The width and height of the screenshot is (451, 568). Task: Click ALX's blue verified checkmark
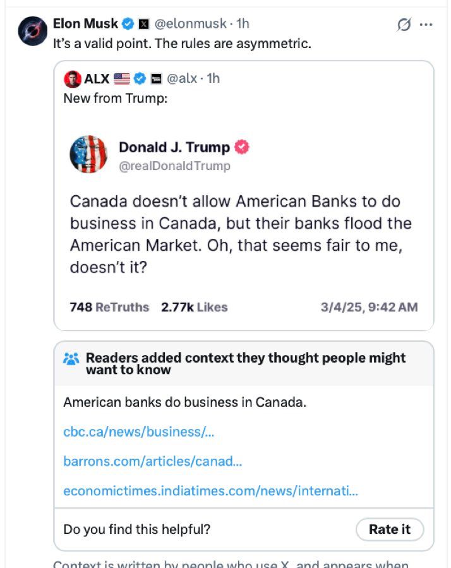click(140, 78)
